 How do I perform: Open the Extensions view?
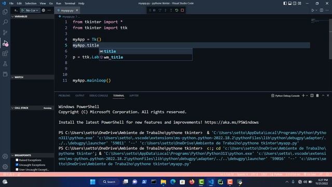coord(5,54)
